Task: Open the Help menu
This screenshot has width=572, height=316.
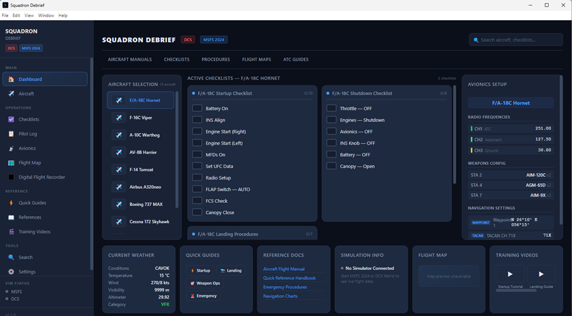Action: click(x=63, y=16)
